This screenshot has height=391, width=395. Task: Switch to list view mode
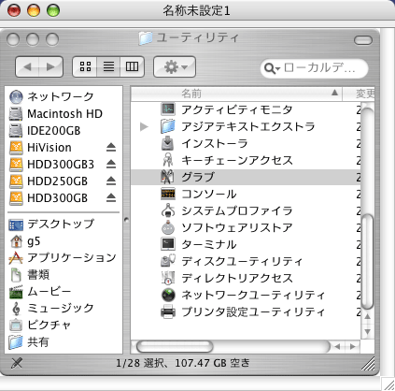108,66
